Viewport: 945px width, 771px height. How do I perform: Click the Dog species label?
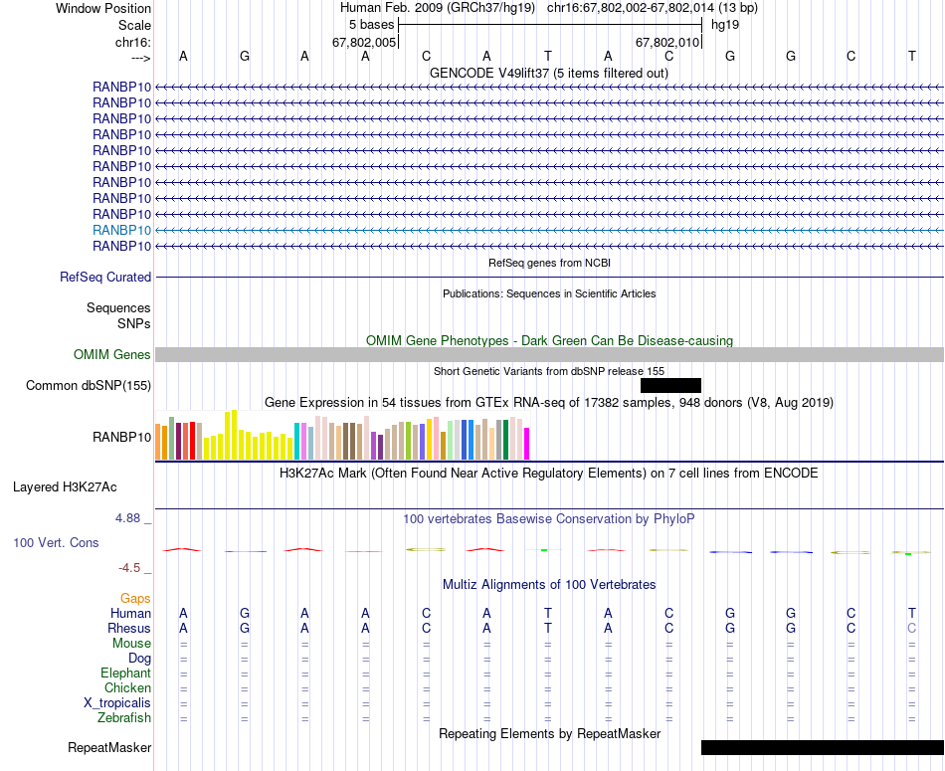(x=140, y=659)
